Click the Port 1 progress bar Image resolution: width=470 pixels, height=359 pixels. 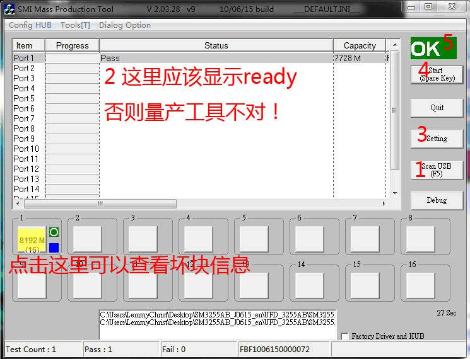[x=73, y=58]
